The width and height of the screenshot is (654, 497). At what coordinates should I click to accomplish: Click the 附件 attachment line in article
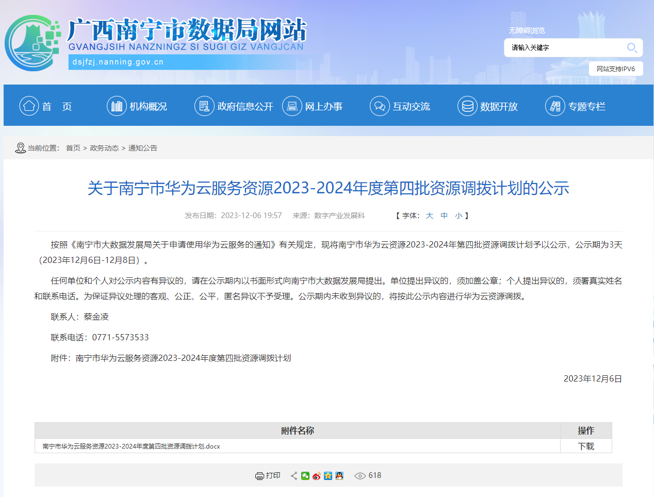[171, 358]
